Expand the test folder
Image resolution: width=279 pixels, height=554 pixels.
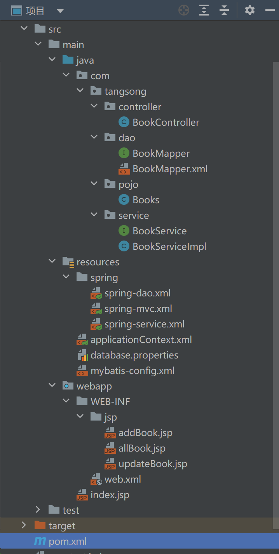pos(38,510)
